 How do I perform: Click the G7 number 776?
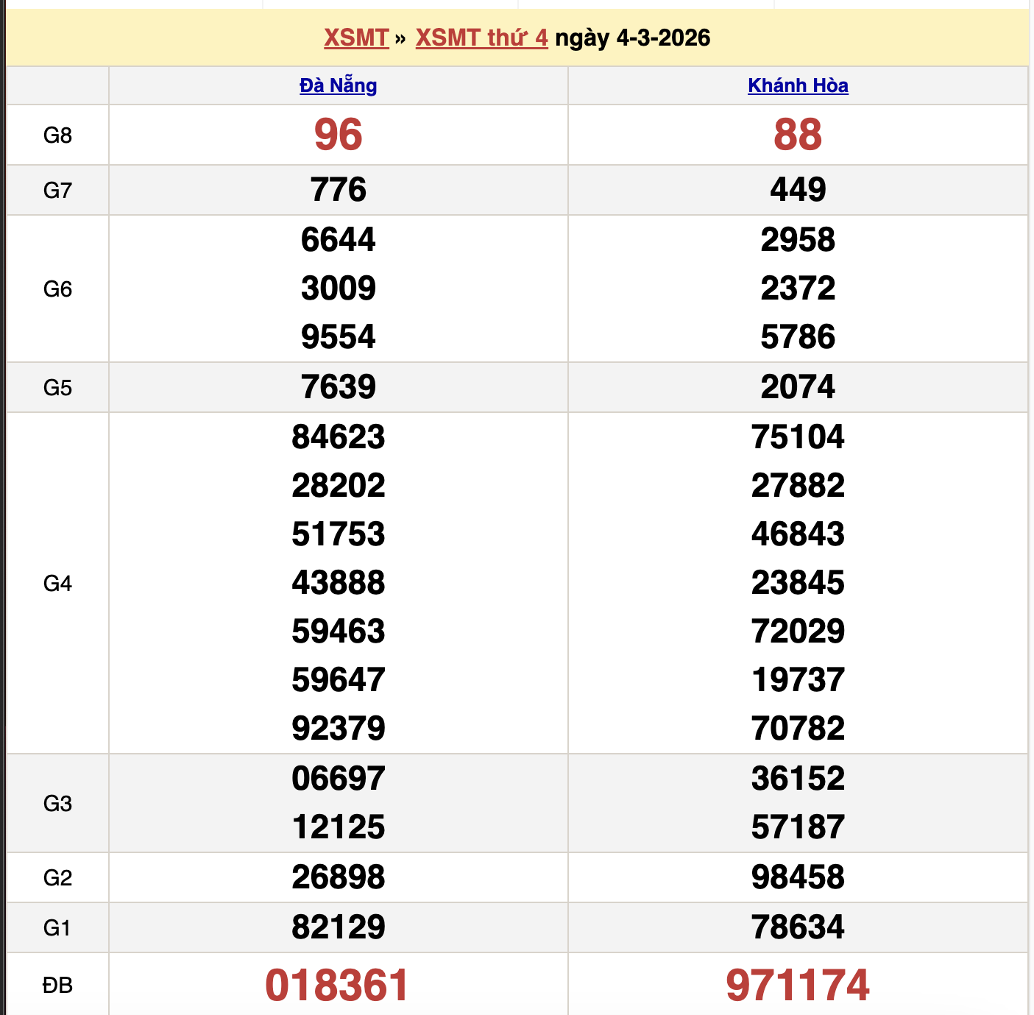point(338,190)
